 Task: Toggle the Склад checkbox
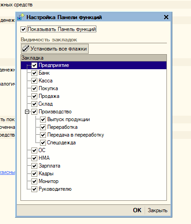click(34, 104)
